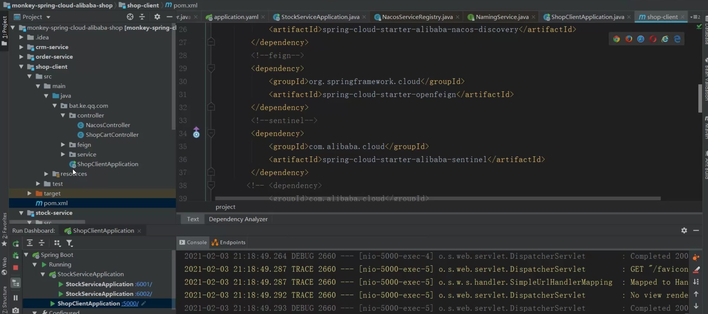Expand the feign package

63,144
